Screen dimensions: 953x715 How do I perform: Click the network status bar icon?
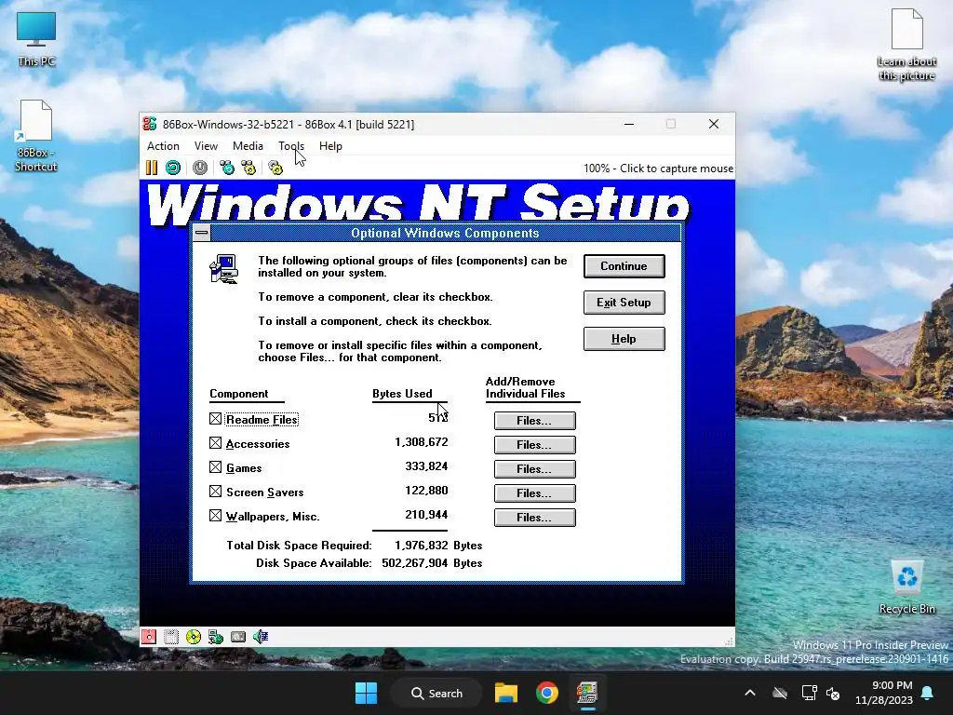pos(216,637)
